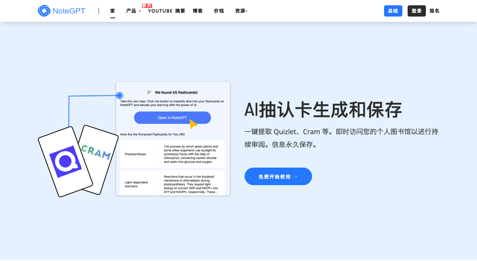Viewport: 477px width, 261px height.
Task: Click the NoteGPT swirl logo icon
Action: pos(44,11)
